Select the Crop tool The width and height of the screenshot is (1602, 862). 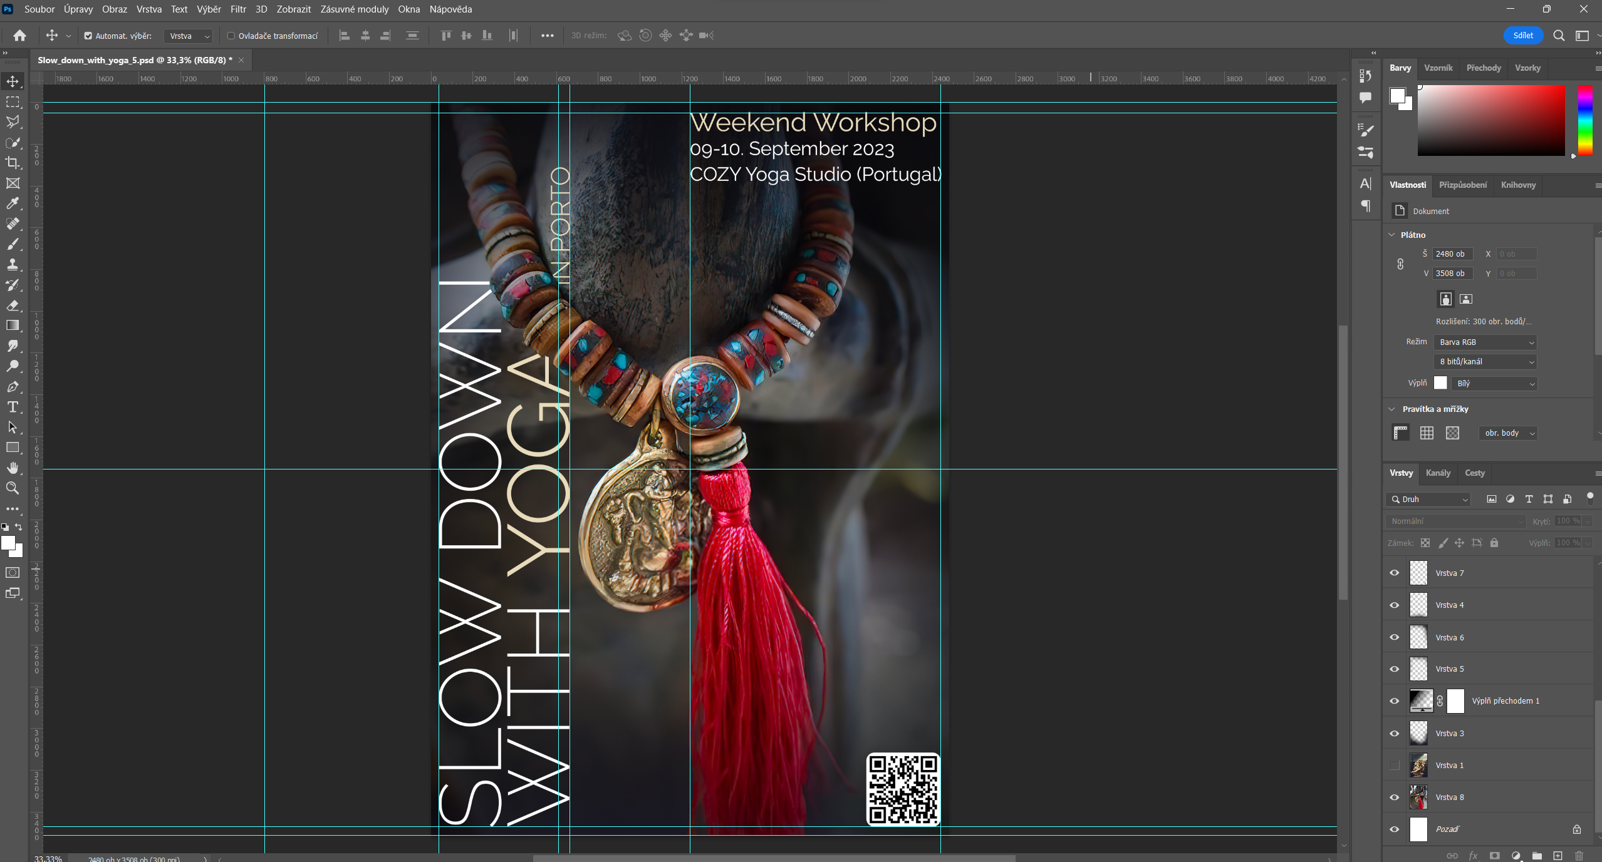click(x=13, y=163)
